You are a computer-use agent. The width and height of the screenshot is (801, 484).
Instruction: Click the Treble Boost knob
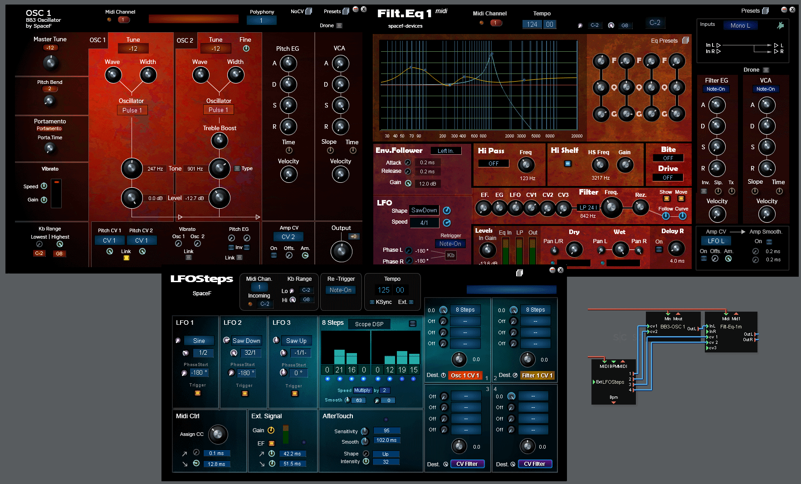220,140
